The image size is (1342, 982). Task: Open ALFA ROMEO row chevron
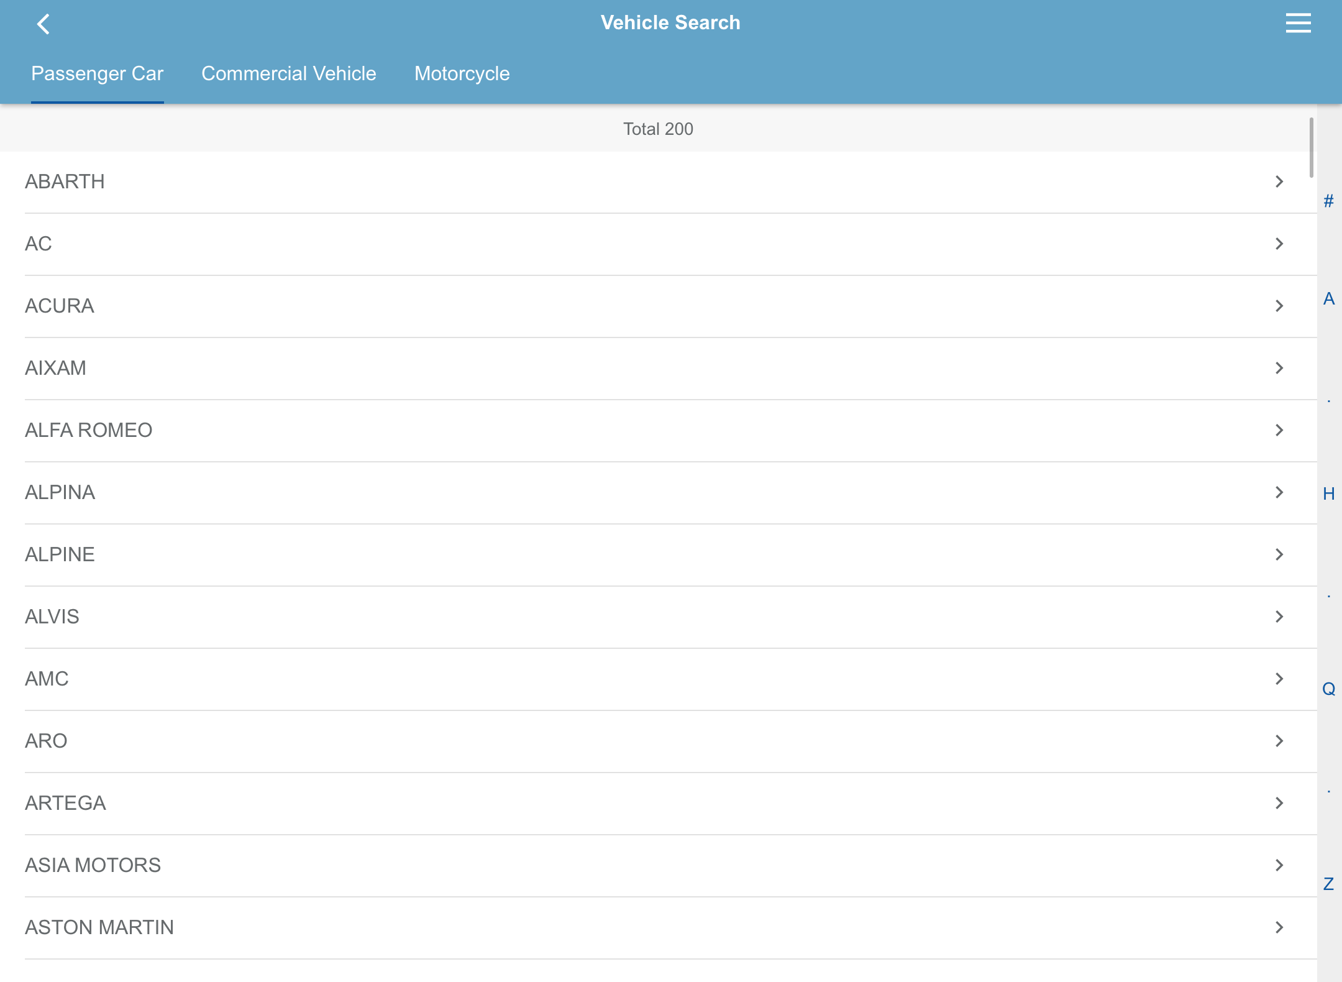[1279, 430]
